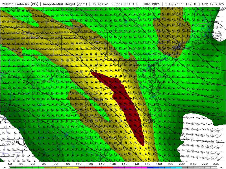The height and width of the screenshot is (169, 226).
Task: Click the 80 value on the color scale
Action: point(44,164)
